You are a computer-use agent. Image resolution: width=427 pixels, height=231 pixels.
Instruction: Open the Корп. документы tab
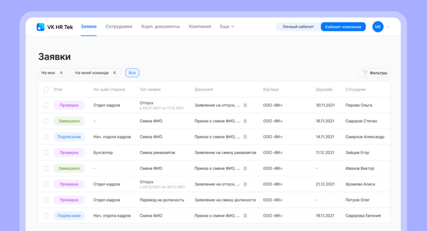(161, 27)
